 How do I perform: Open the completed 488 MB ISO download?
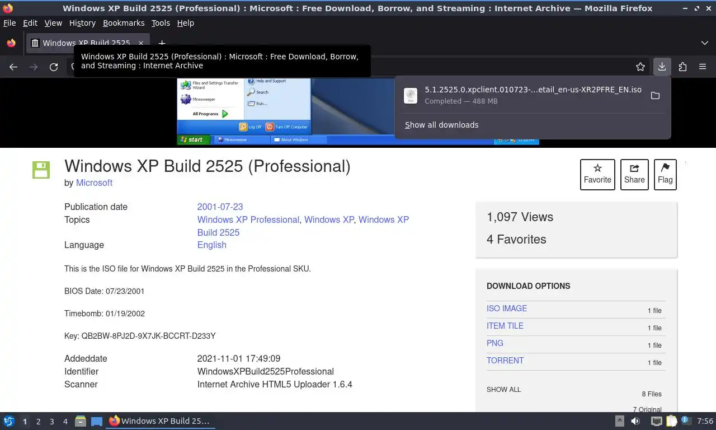pyautogui.click(x=521, y=95)
